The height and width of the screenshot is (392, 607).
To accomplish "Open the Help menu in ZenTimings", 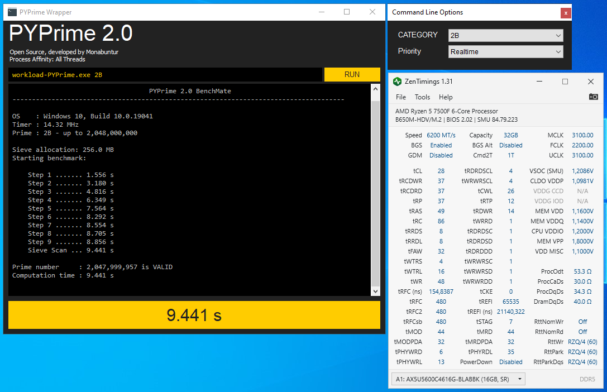I will [x=446, y=97].
